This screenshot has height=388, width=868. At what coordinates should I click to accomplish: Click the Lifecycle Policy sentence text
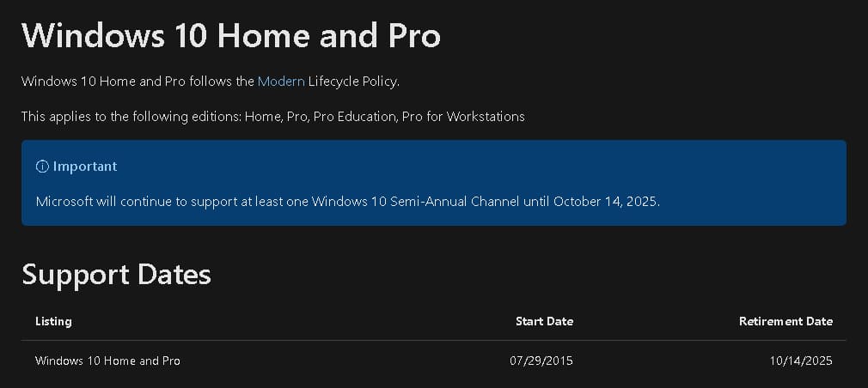point(211,82)
